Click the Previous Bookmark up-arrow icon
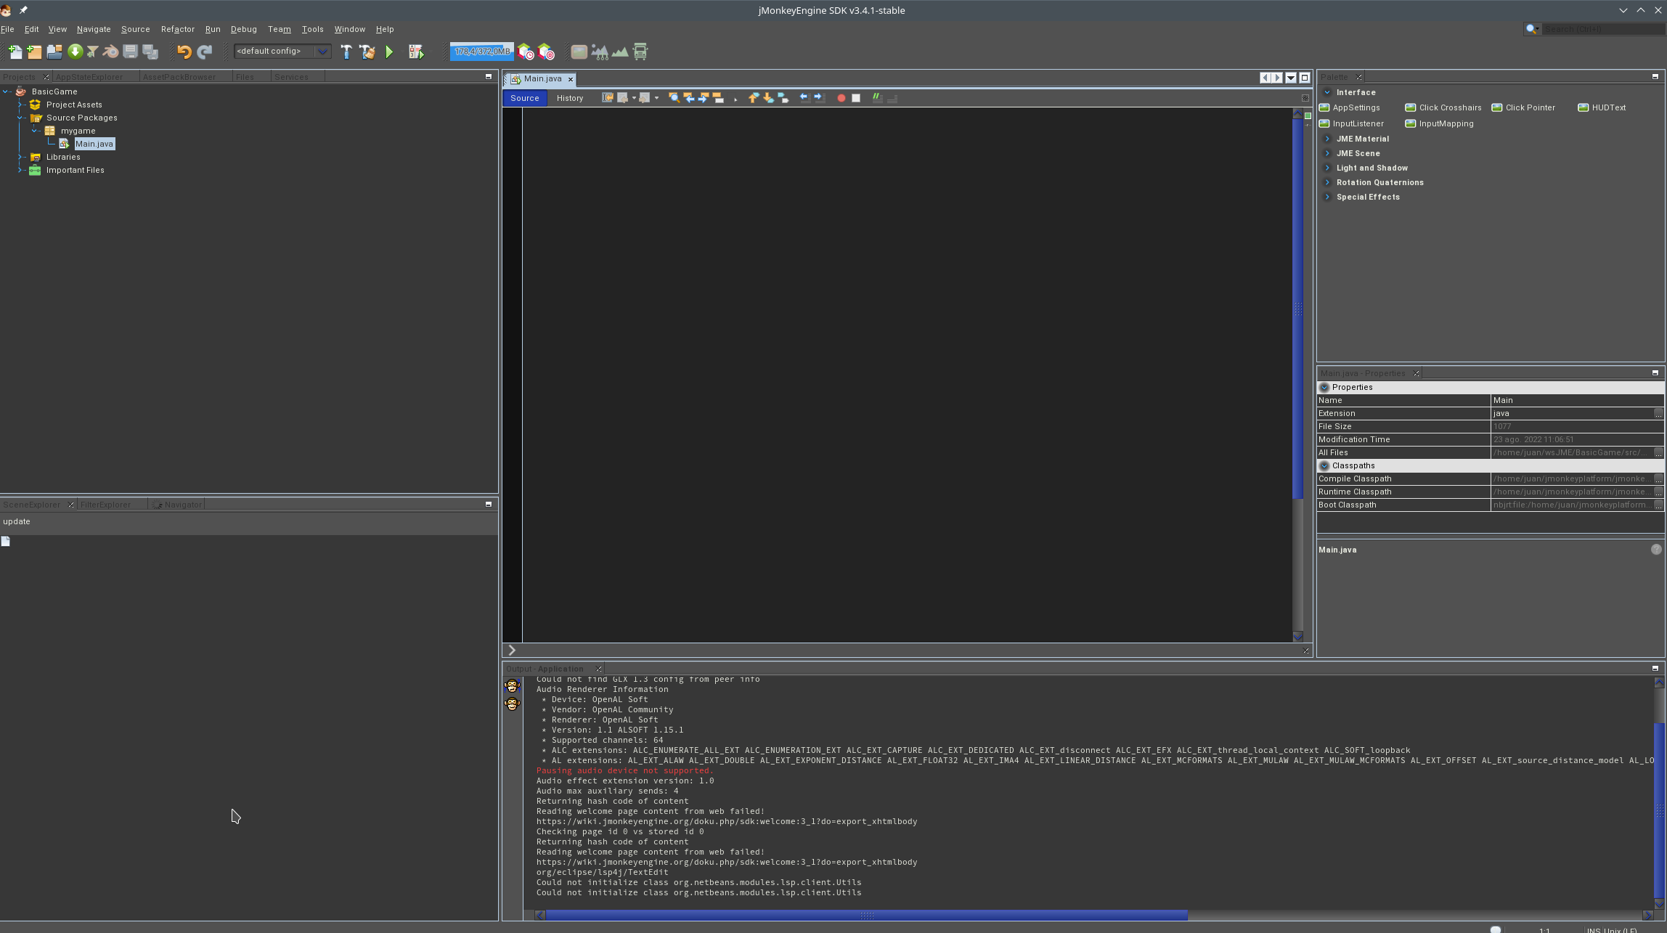Image resolution: width=1667 pixels, height=933 pixels. 754,98
